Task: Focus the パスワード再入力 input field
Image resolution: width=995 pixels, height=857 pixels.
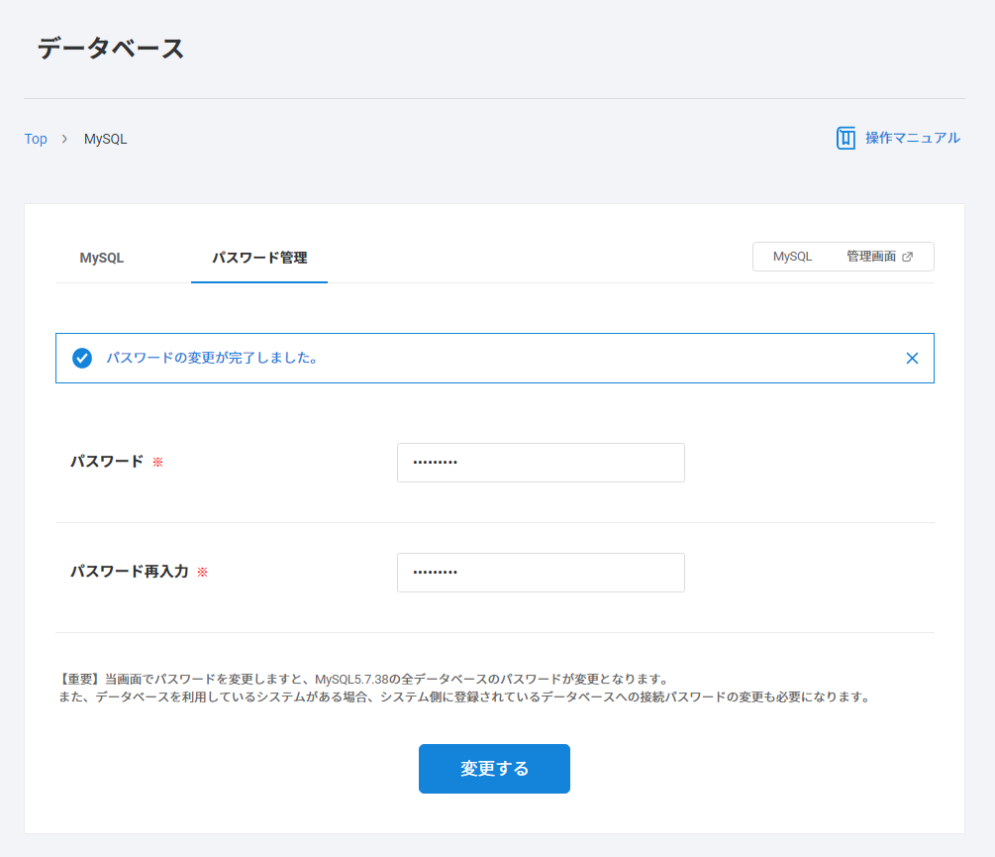Action: [x=541, y=573]
